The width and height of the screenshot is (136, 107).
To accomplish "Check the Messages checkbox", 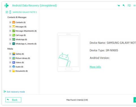I will [x=10, y=27].
